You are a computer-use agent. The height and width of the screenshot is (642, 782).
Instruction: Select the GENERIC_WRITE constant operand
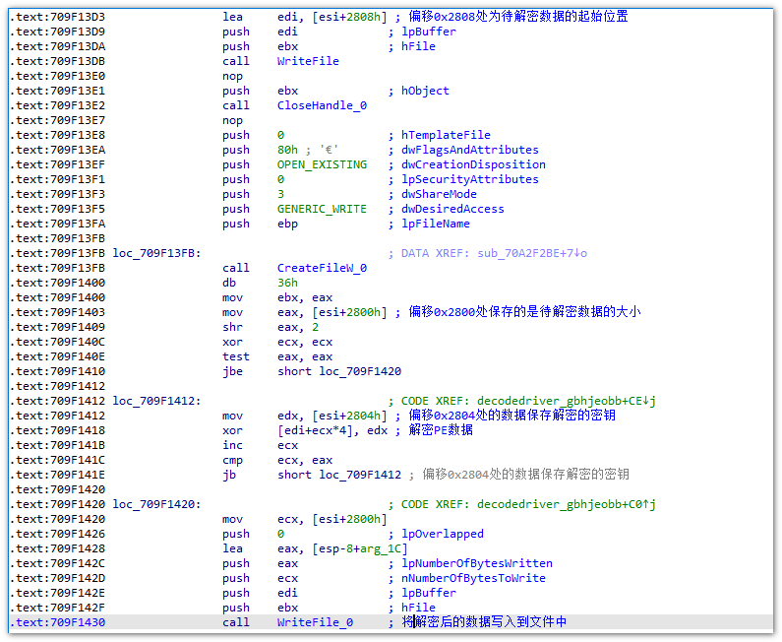point(322,209)
